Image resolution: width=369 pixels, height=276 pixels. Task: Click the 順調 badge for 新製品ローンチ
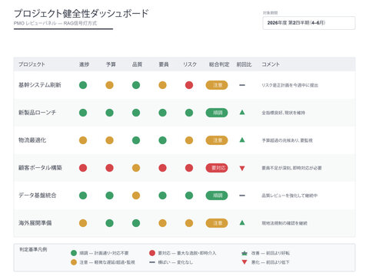(x=217, y=113)
